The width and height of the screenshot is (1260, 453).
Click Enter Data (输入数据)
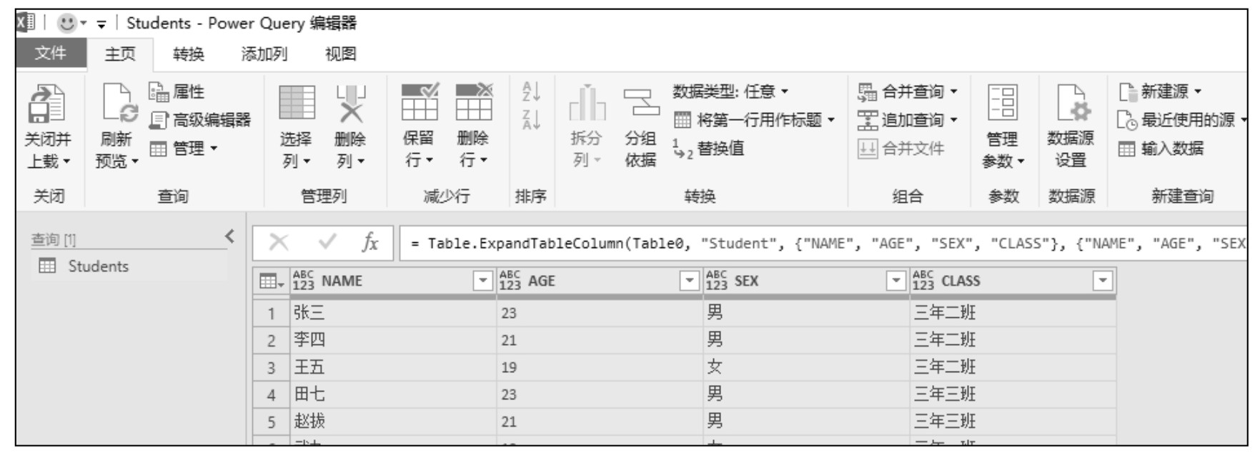coord(1161,149)
